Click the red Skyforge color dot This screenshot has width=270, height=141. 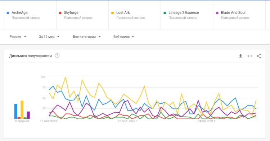(60, 13)
